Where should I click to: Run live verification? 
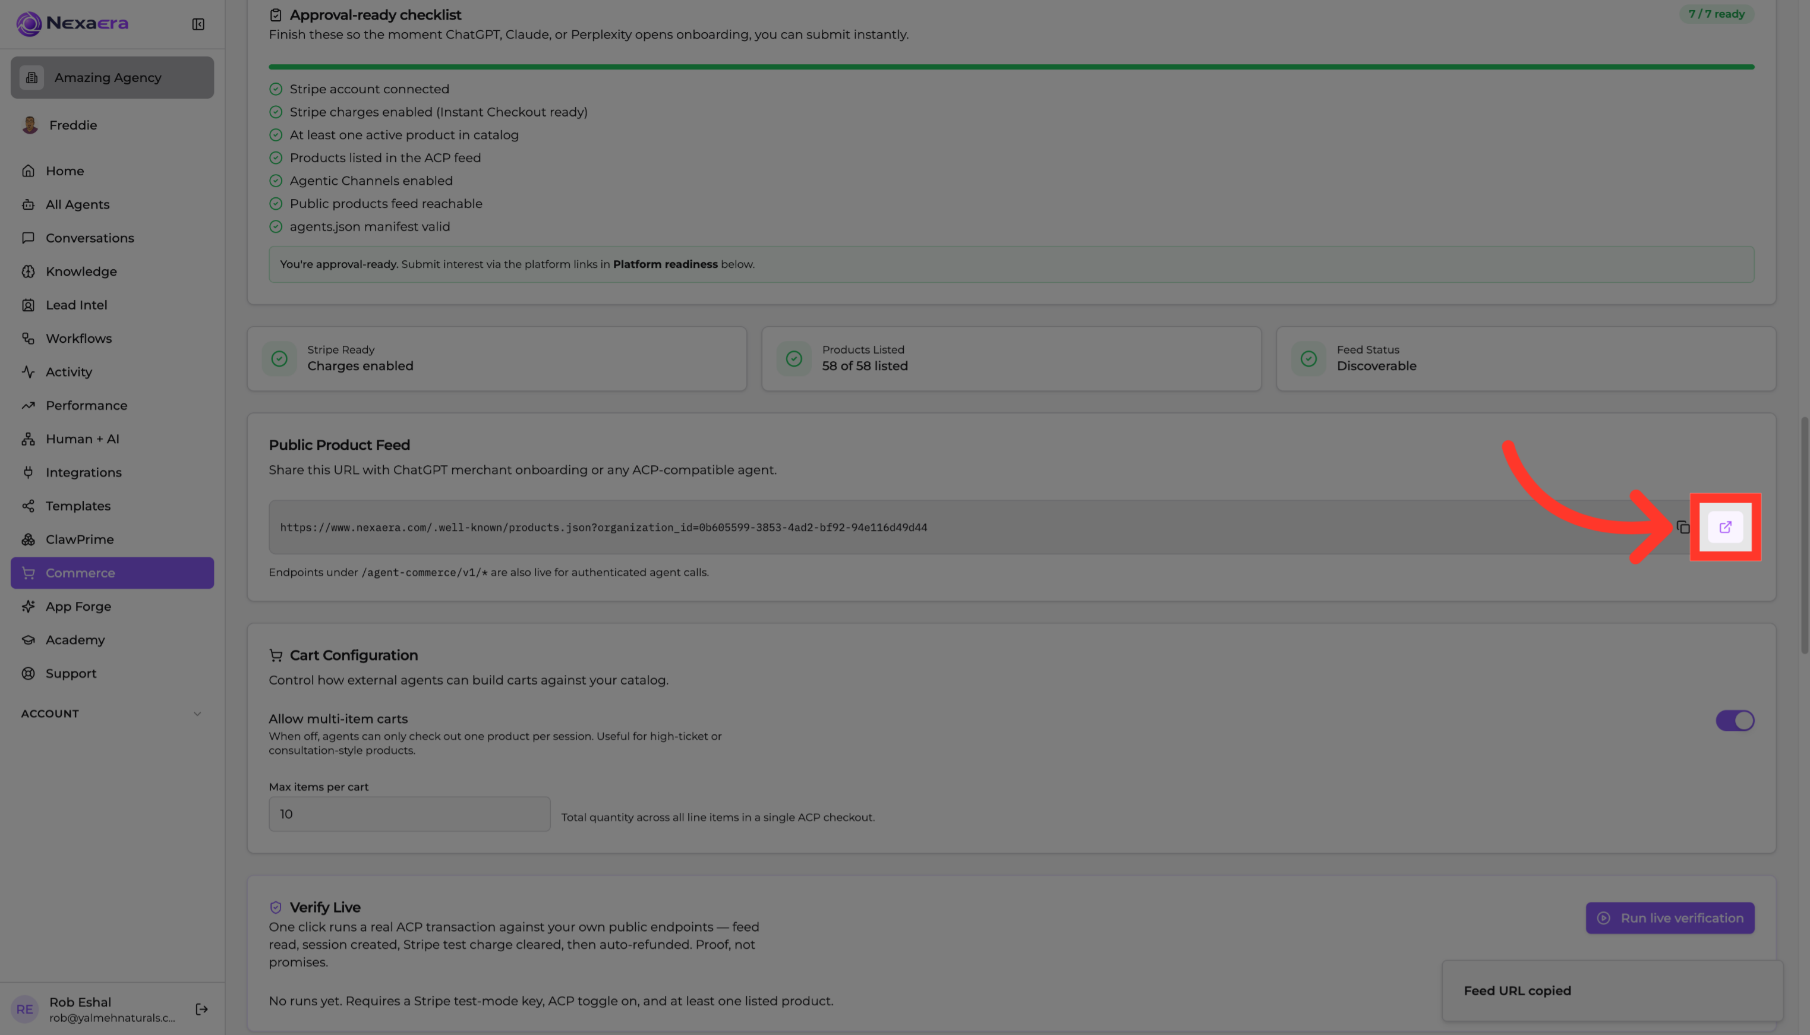1670,918
